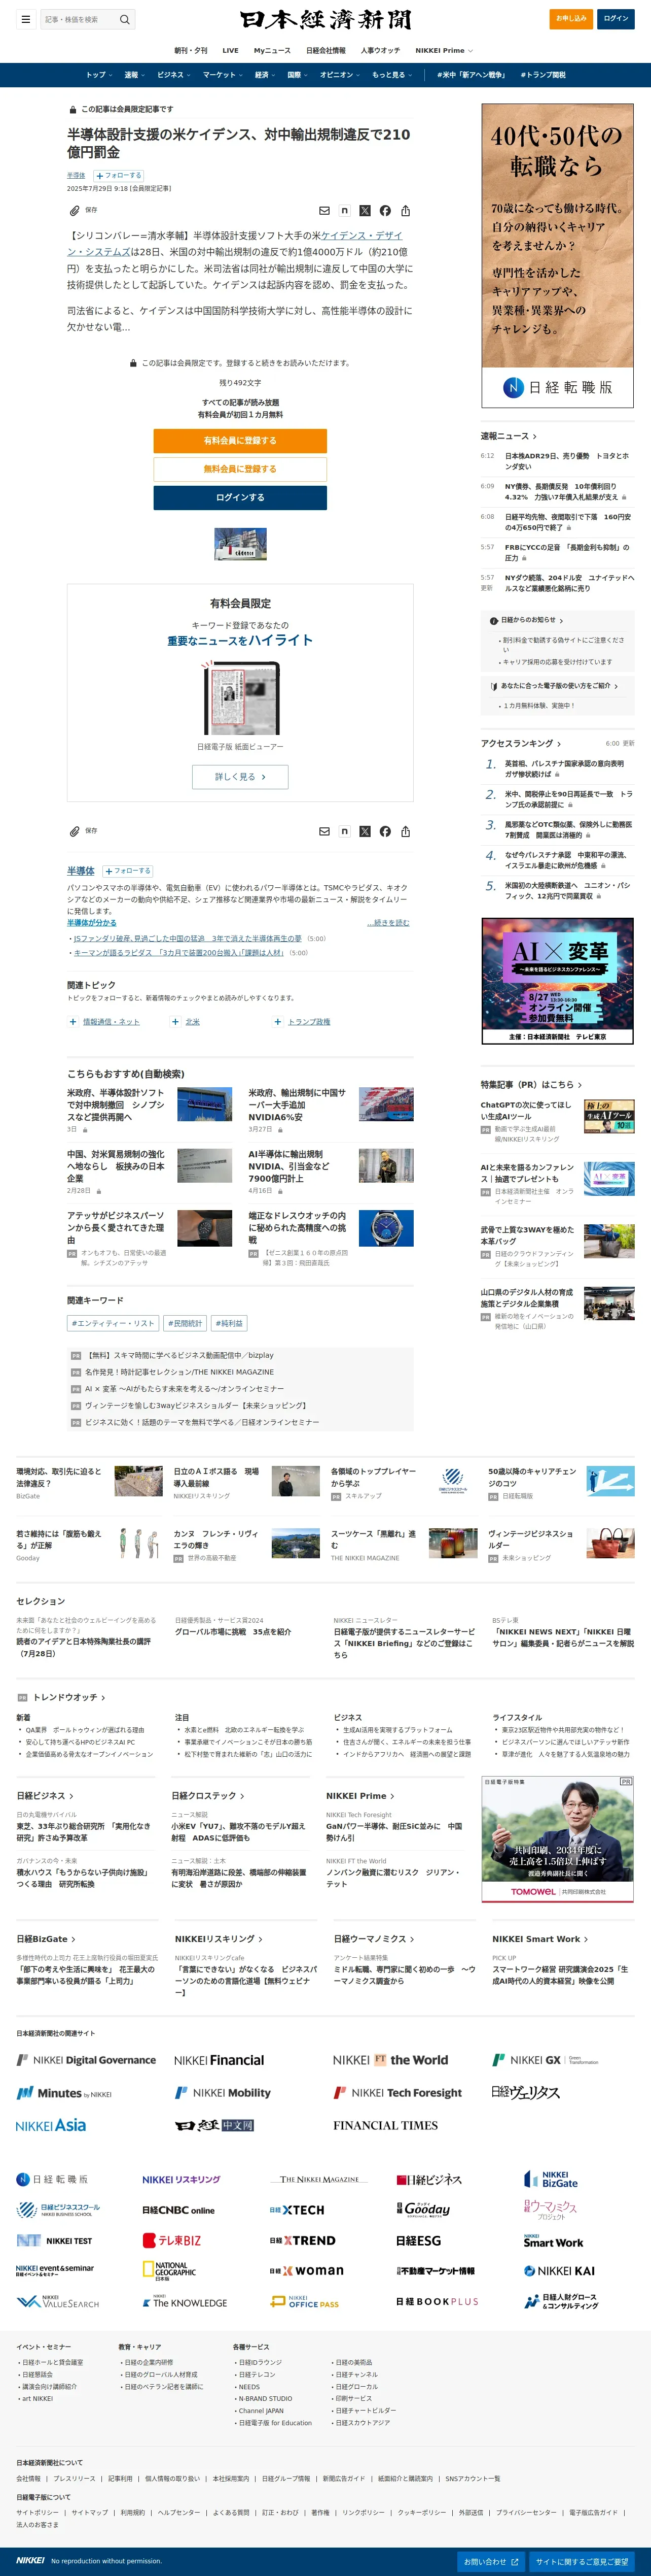Click the orange 有料会員に登録する button

pos(240,441)
